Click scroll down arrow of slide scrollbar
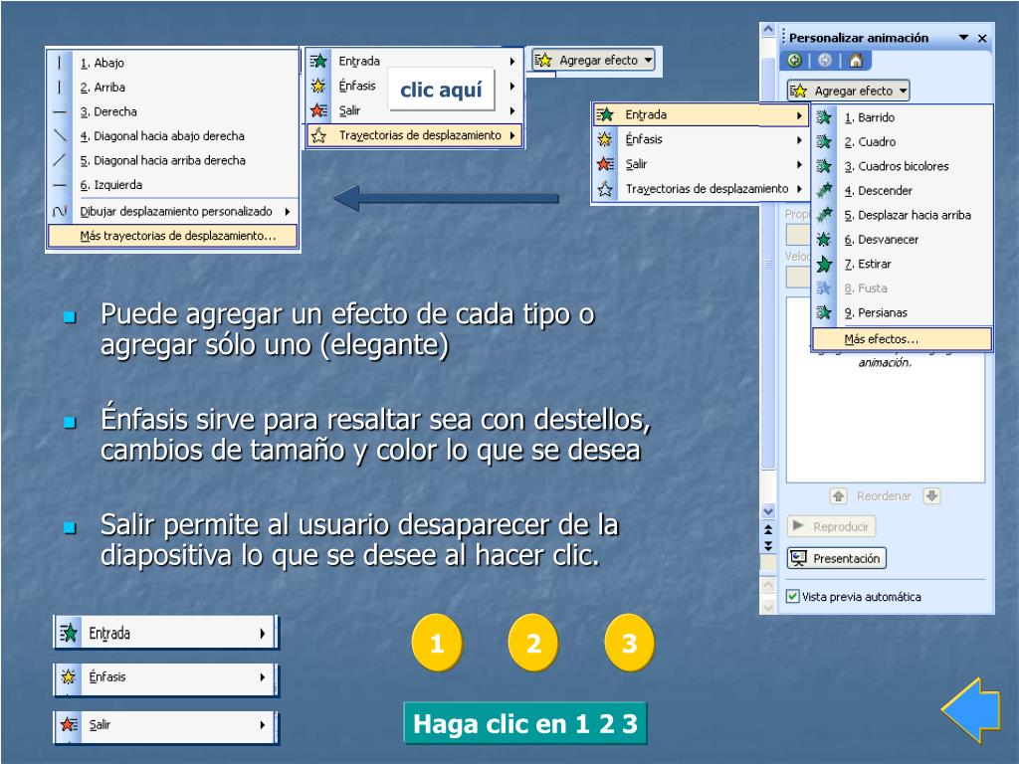Image resolution: width=1019 pixels, height=764 pixels. [x=768, y=510]
